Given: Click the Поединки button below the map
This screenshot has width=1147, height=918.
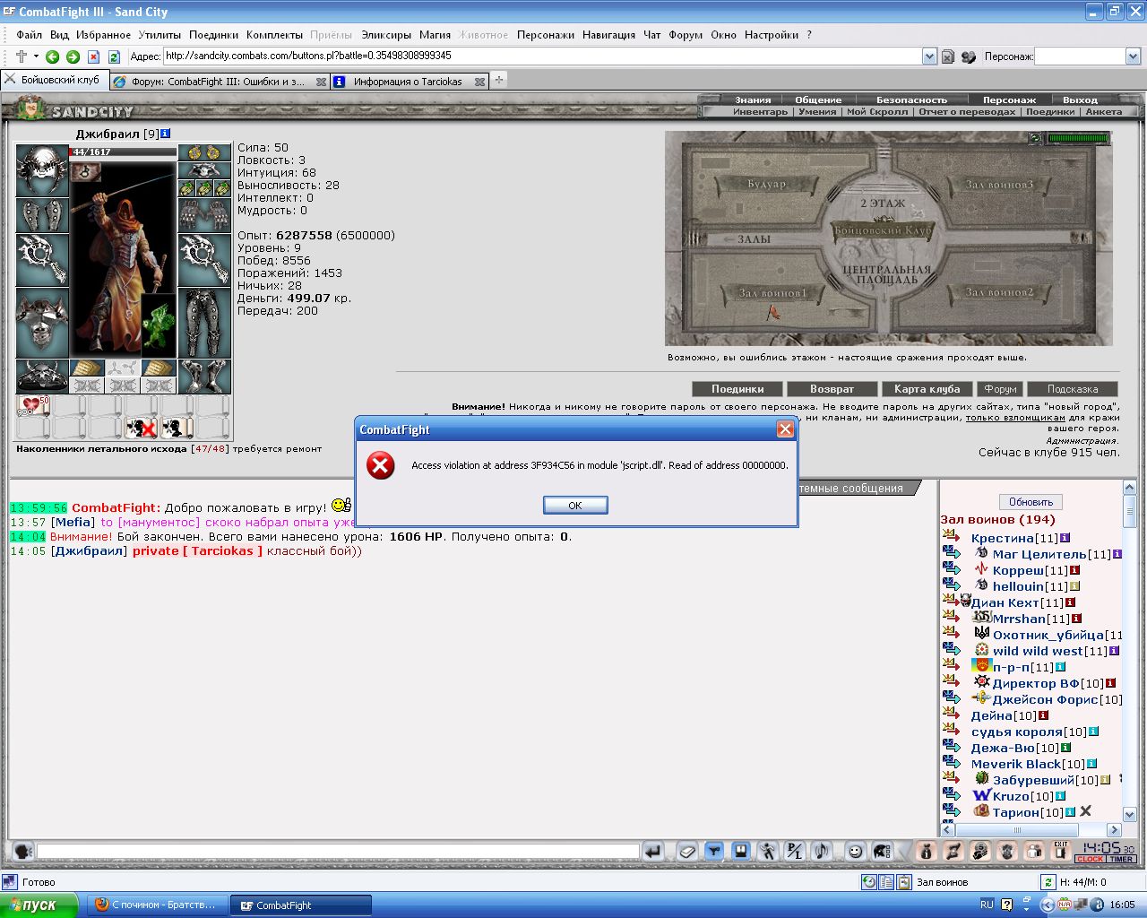Looking at the screenshot, I should click(737, 389).
